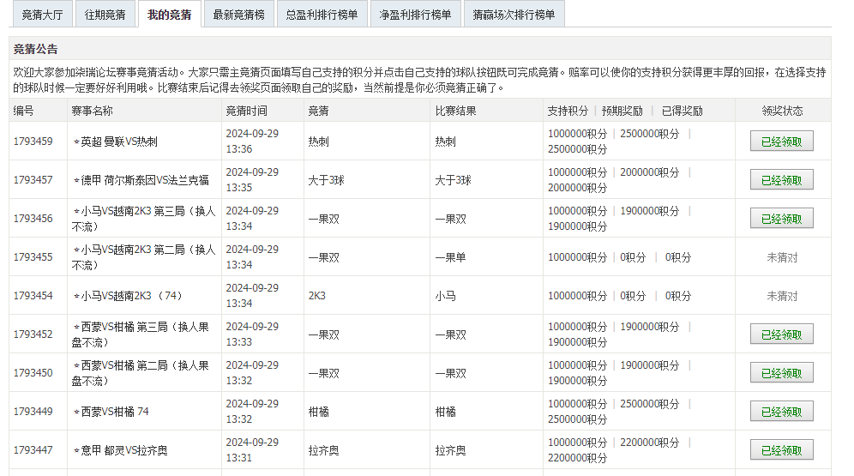Click 已经领取 button for 意甲 都灵VS拉齐奥
This screenshot has width=854, height=476.
coord(781,450)
